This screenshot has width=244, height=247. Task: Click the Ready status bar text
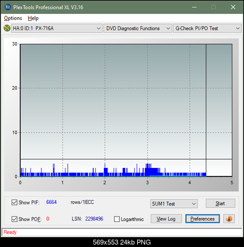click(x=10, y=232)
